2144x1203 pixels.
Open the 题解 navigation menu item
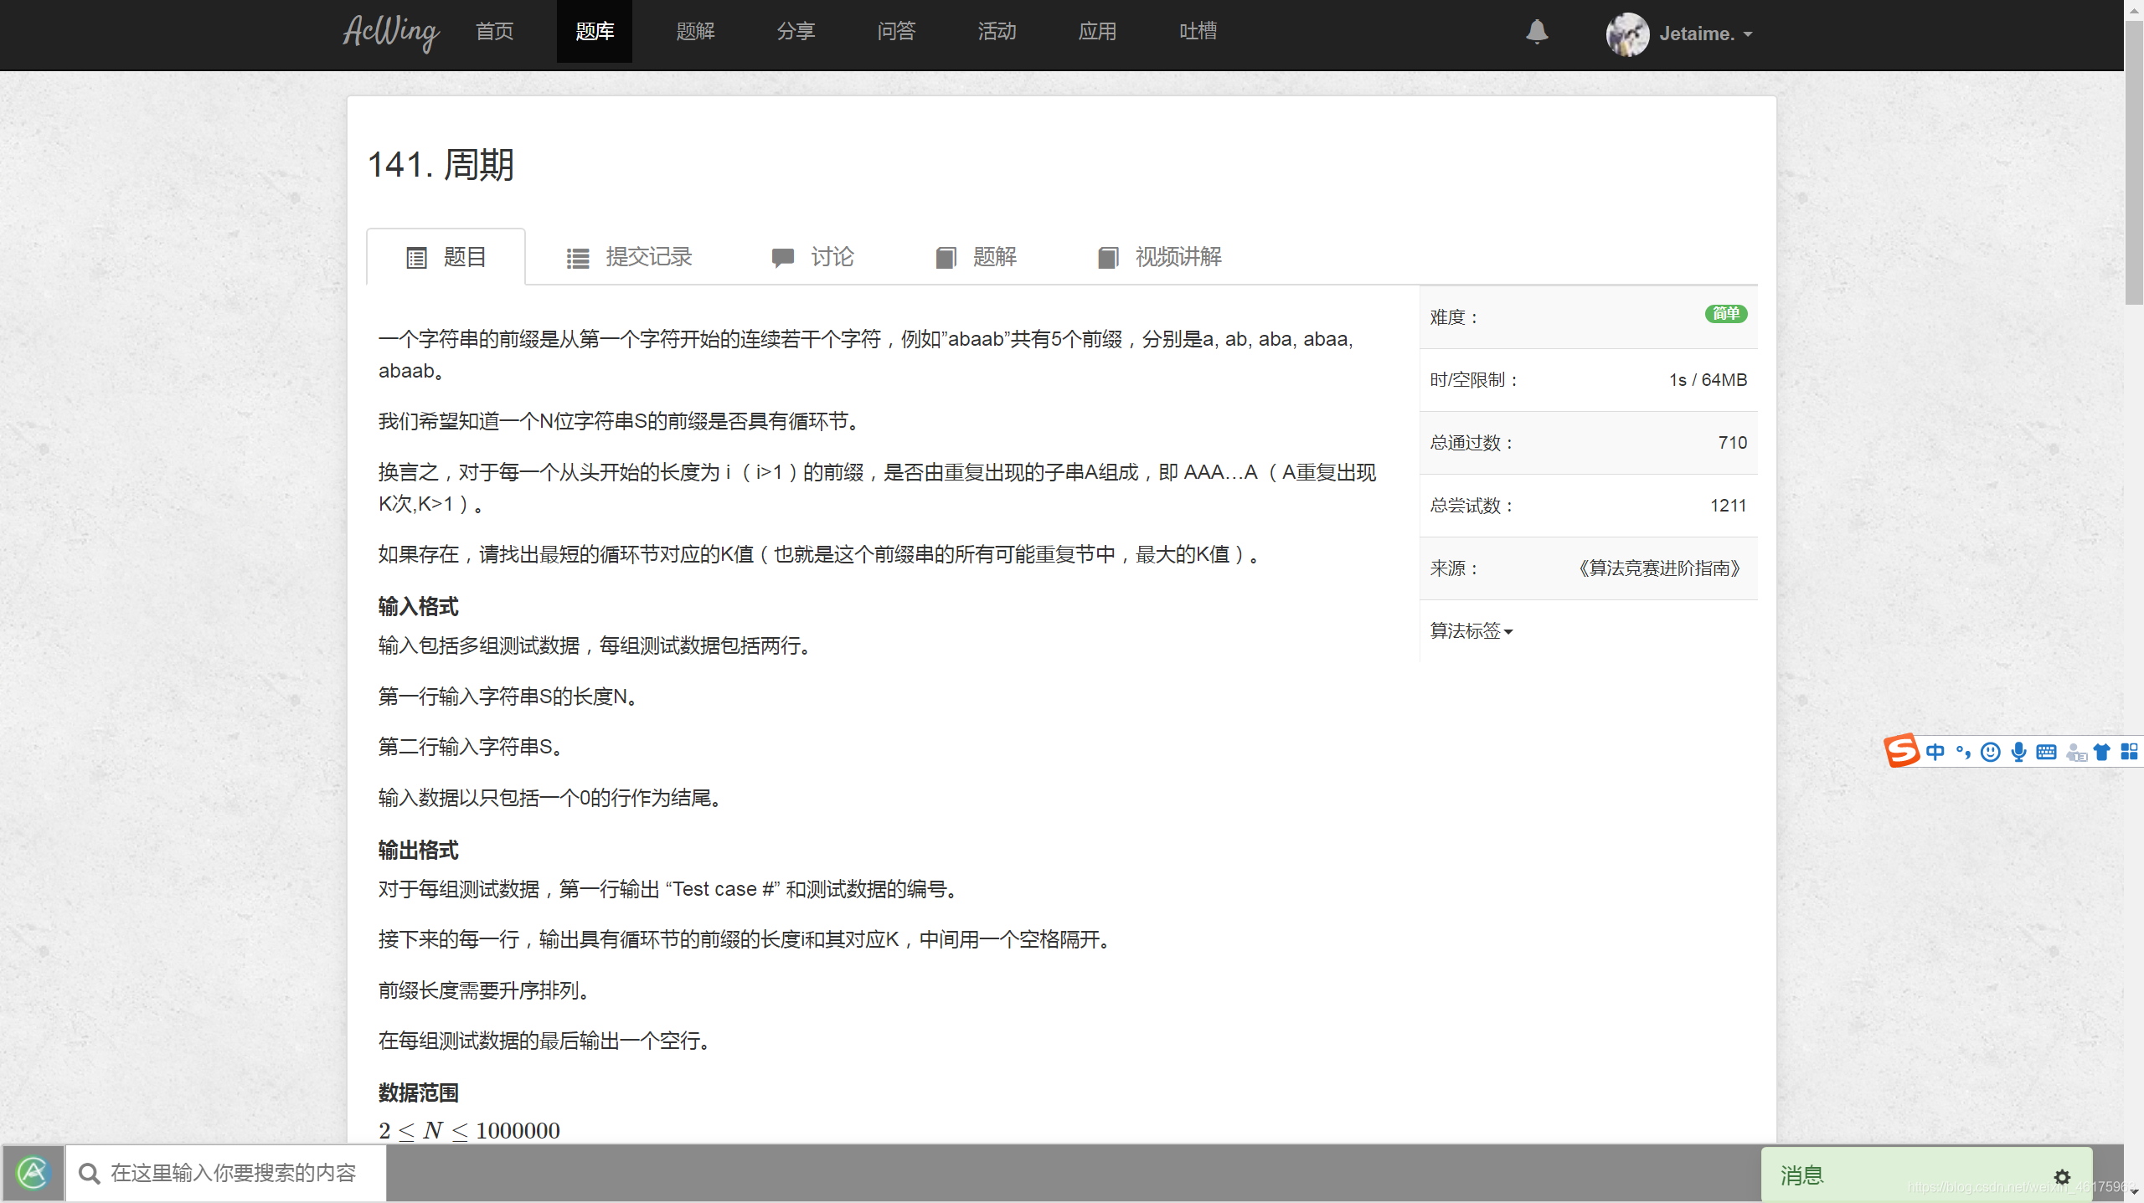[694, 31]
